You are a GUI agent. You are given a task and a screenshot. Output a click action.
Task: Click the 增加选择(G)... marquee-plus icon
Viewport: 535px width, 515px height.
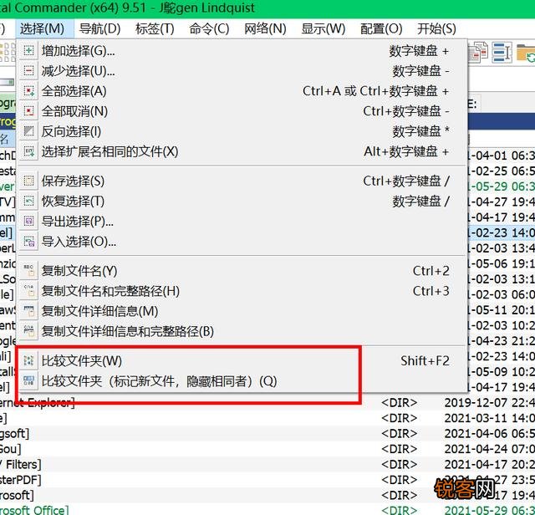click(28, 51)
